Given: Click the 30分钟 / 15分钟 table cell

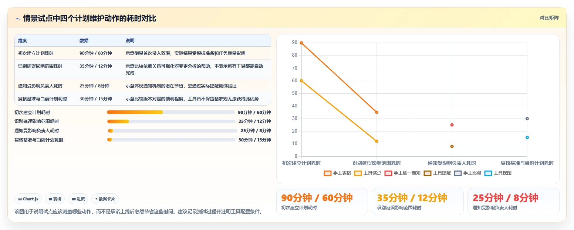Looking at the screenshot, I should point(95,99).
